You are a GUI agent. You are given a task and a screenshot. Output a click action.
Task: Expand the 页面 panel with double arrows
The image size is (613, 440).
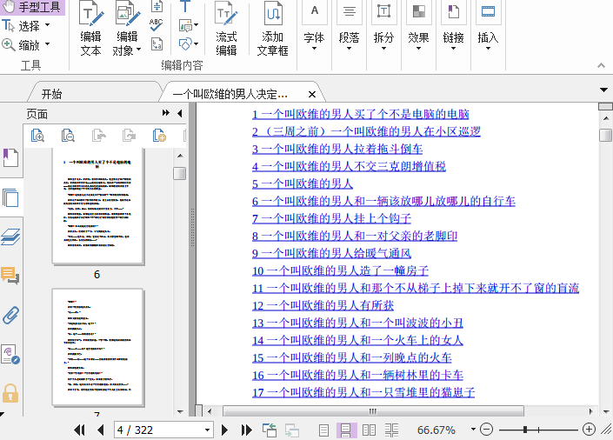click(x=166, y=113)
